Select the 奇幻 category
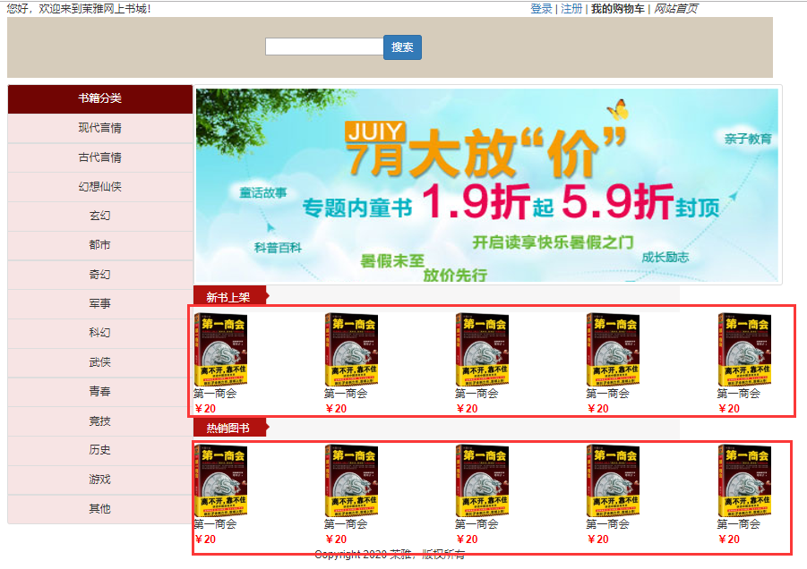This screenshot has height=569, width=807. pos(99,275)
